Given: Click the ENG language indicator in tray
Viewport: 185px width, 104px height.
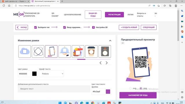Looking at the screenshot, I should click(x=162, y=103).
